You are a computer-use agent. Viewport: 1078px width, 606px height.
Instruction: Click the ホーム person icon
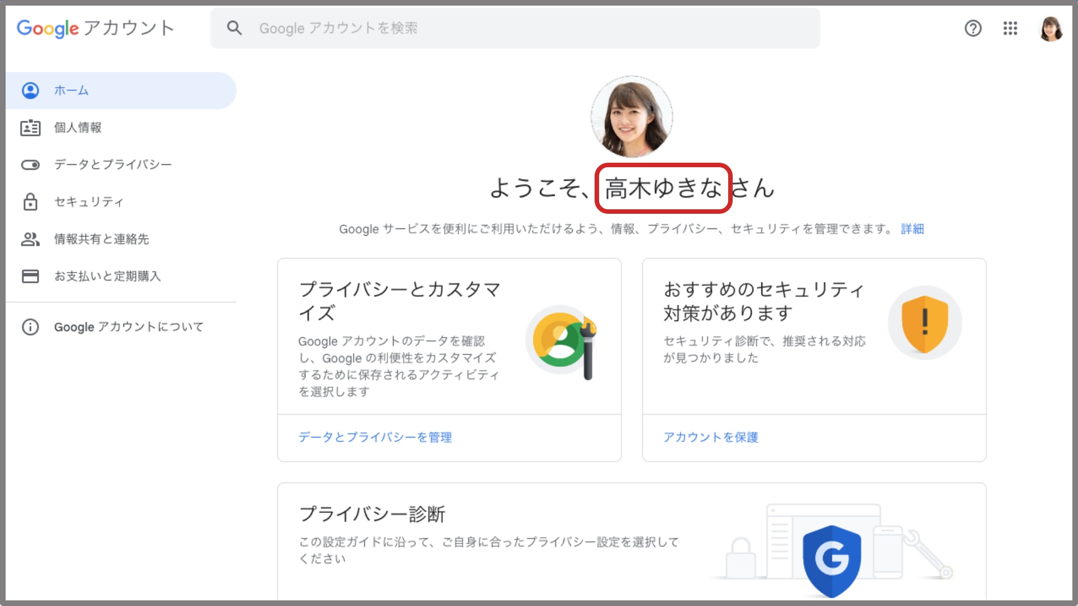pyautogui.click(x=30, y=90)
